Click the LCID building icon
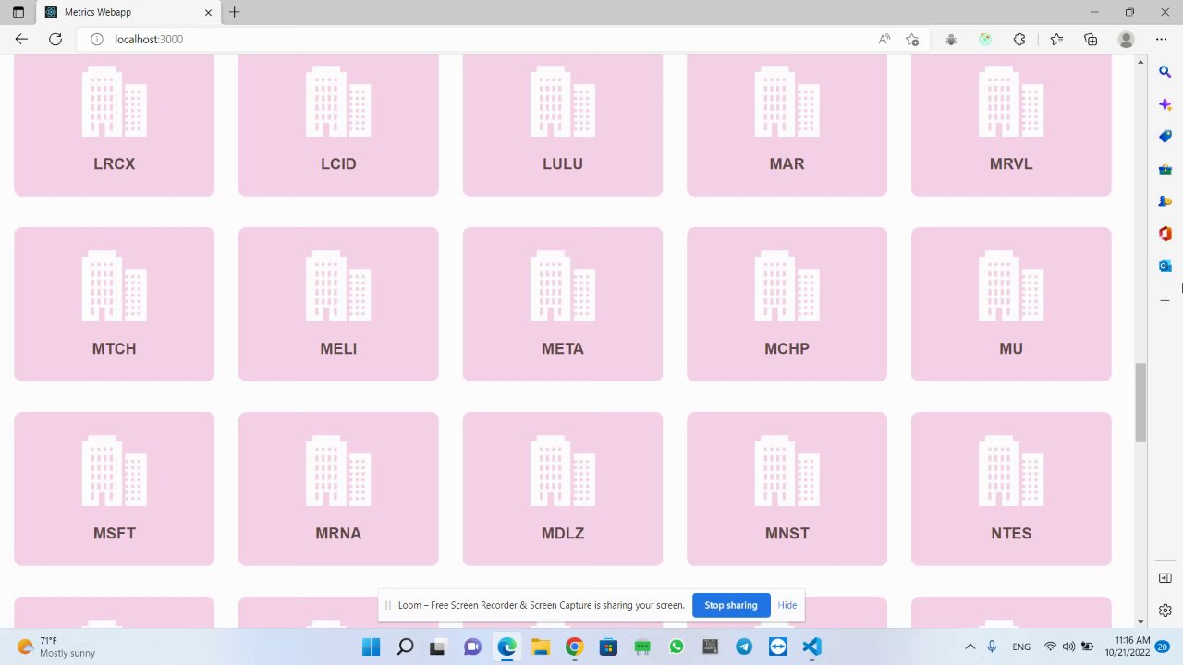The width and height of the screenshot is (1183, 665). (x=338, y=101)
